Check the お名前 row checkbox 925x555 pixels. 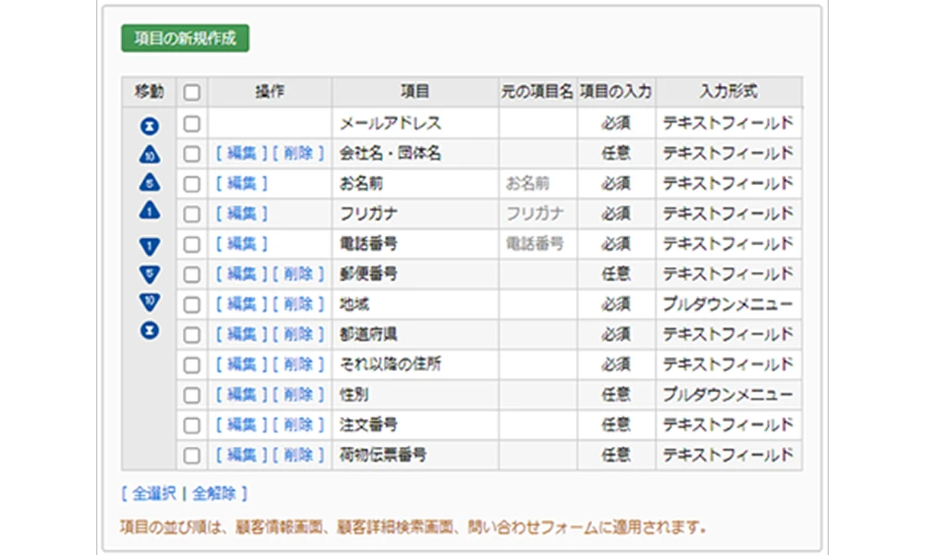point(191,184)
